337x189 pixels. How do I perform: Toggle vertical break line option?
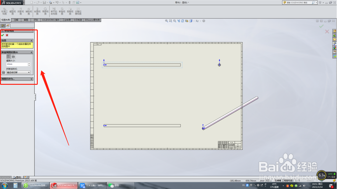(x=9, y=57)
